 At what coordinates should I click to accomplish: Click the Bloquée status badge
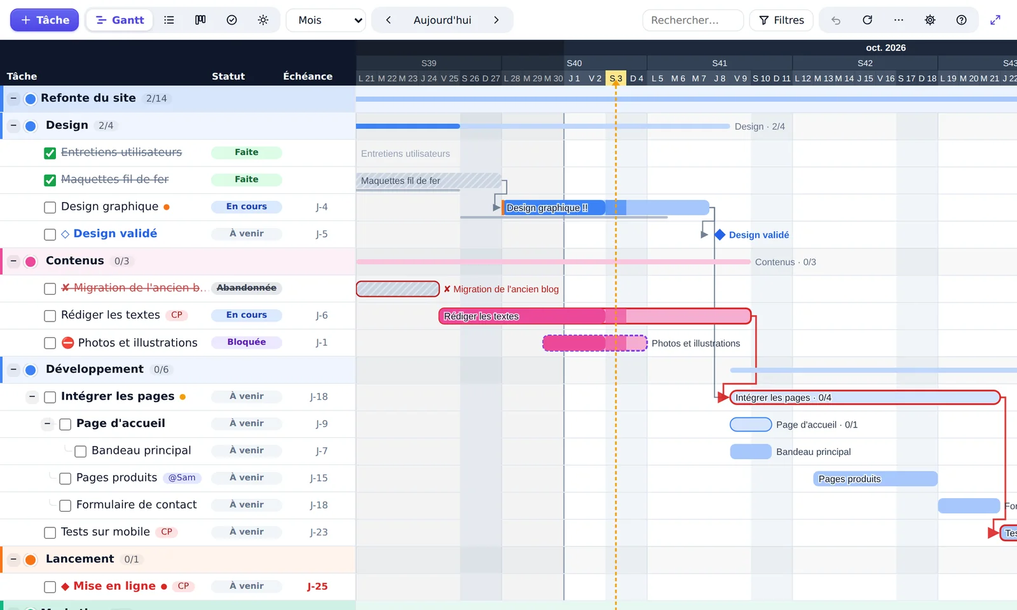247,342
